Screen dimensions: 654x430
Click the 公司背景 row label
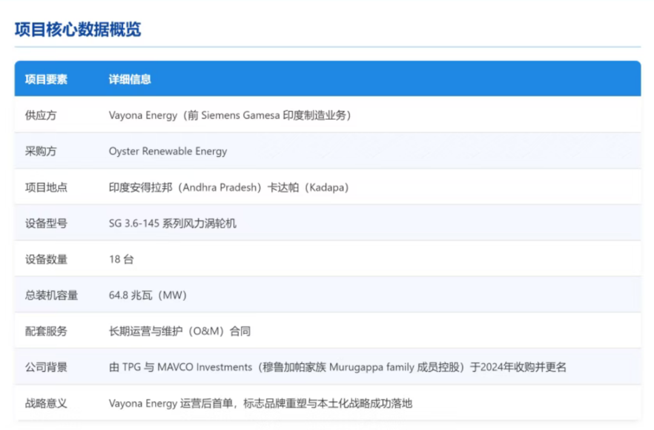tap(46, 367)
